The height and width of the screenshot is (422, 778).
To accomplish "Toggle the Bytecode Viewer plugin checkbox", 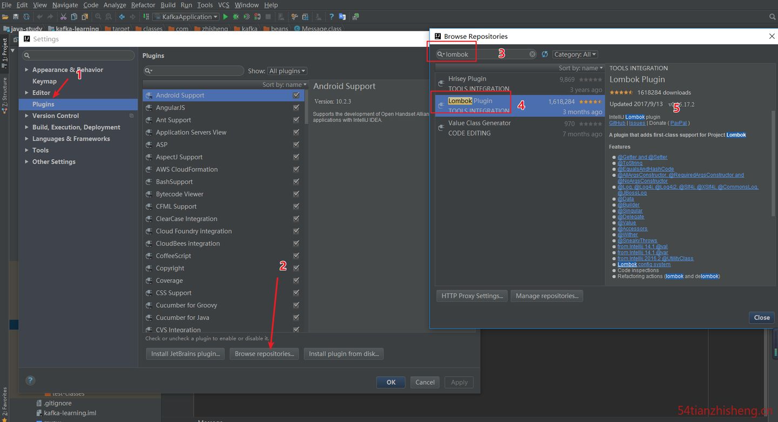I will click(296, 194).
